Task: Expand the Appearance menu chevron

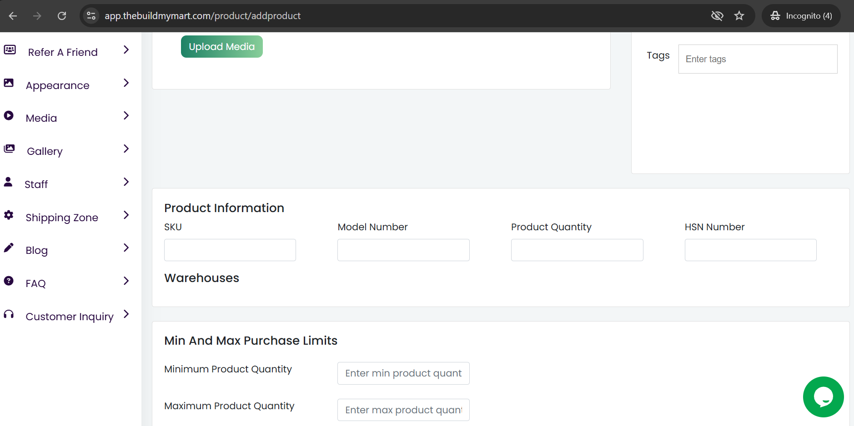Action: click(x=126, y=83)
